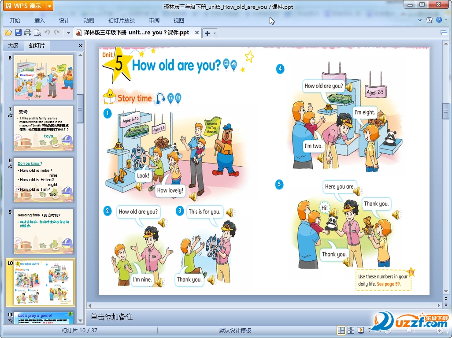Open print preview from the toolbar

pos(37,33)
